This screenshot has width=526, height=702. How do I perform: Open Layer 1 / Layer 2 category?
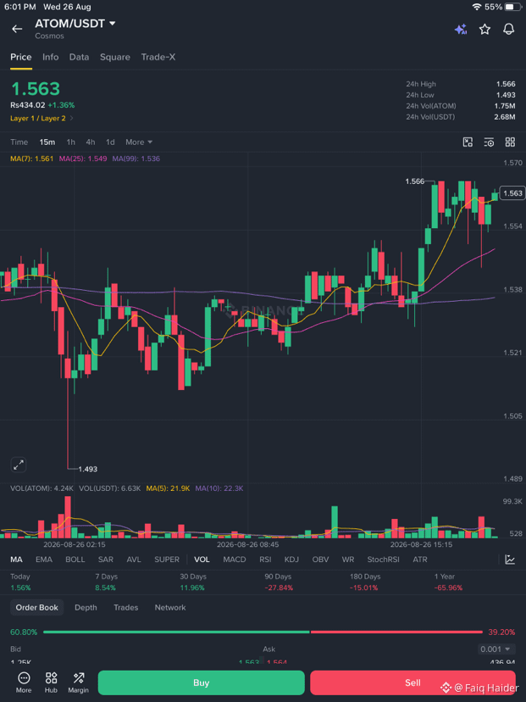(x=42, y=118)
